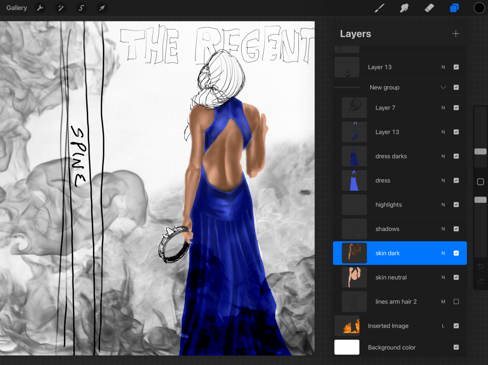
Task: Tap the undo arrow in sidebar
Action: coord(480,266)
